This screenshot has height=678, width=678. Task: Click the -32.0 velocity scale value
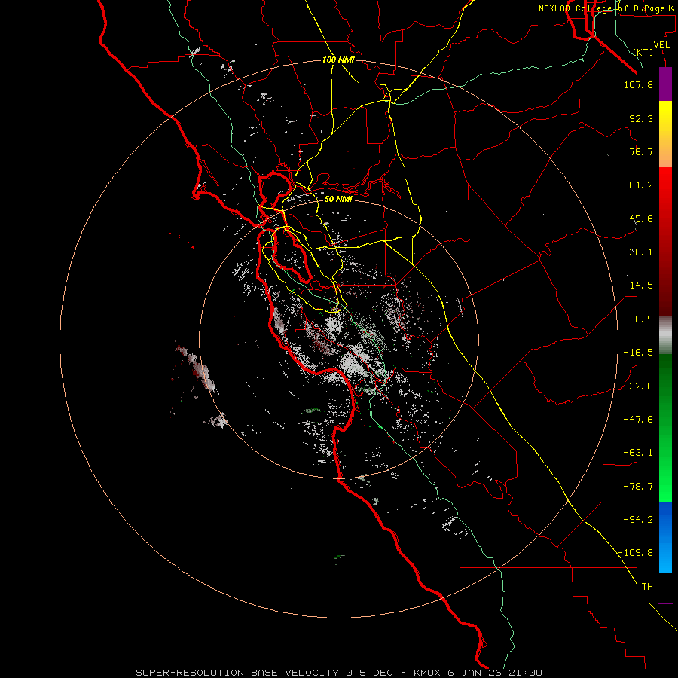click(x=638, y=386)
